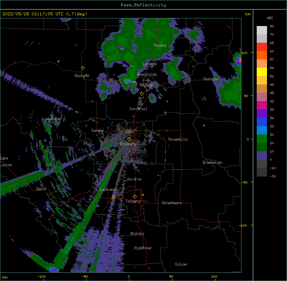Pick the white 80 dBZ swatch
This screenshot has width=287, height=281.
pyautogui.click(x=262, y=30)
